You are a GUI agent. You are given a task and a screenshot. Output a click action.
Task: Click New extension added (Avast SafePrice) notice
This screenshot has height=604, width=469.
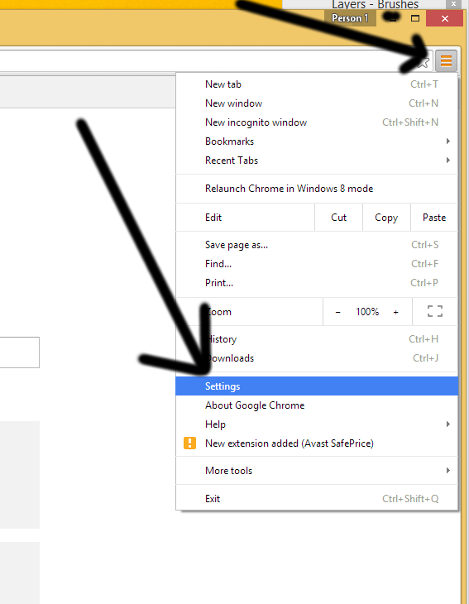tap(317, 443)
